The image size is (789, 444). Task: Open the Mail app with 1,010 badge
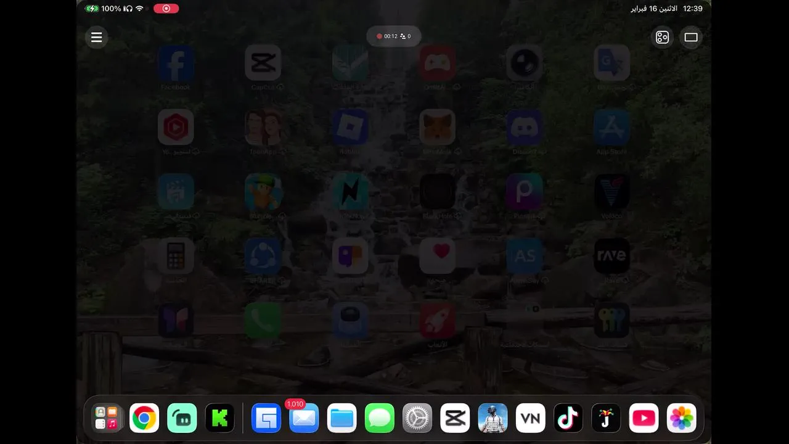[304, 419]
